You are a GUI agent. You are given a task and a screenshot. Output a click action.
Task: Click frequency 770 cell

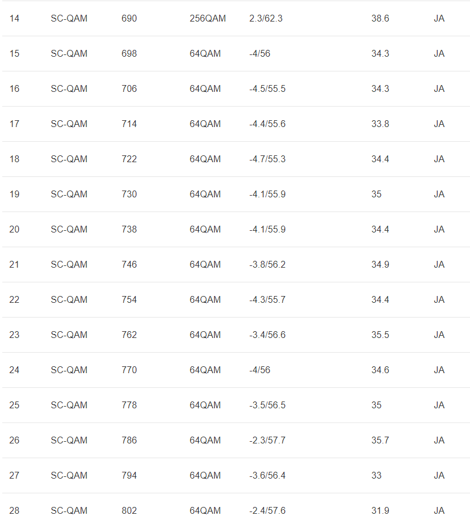(x=129, y=370)
